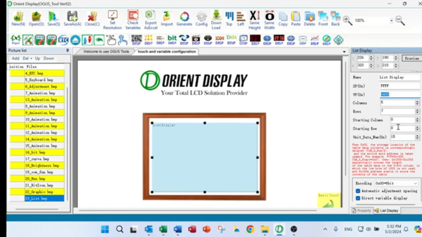Click the Delete toolbar icon

[x=309, y=19]
